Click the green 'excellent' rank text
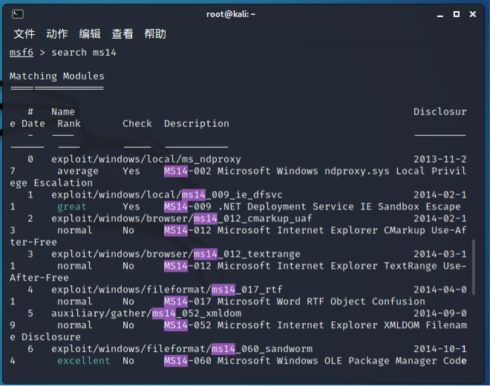 [84, 361]
